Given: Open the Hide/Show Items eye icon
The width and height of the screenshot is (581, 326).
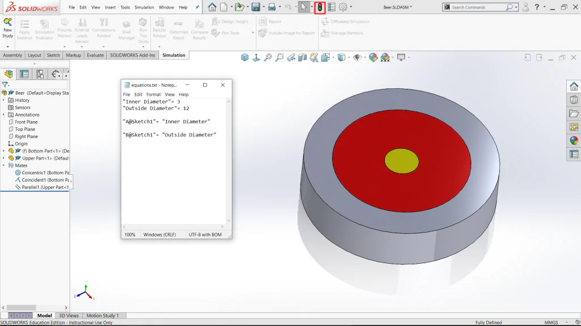Looking at the screenshot, I should (x=357, y=57).
